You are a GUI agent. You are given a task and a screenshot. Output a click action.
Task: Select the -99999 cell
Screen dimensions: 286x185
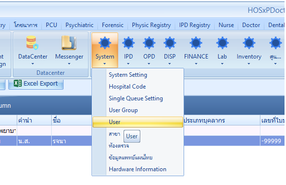(x=272, y=141)
